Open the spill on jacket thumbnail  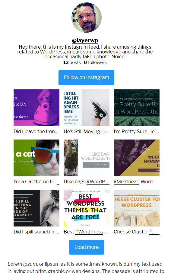[x=36, y=208]
